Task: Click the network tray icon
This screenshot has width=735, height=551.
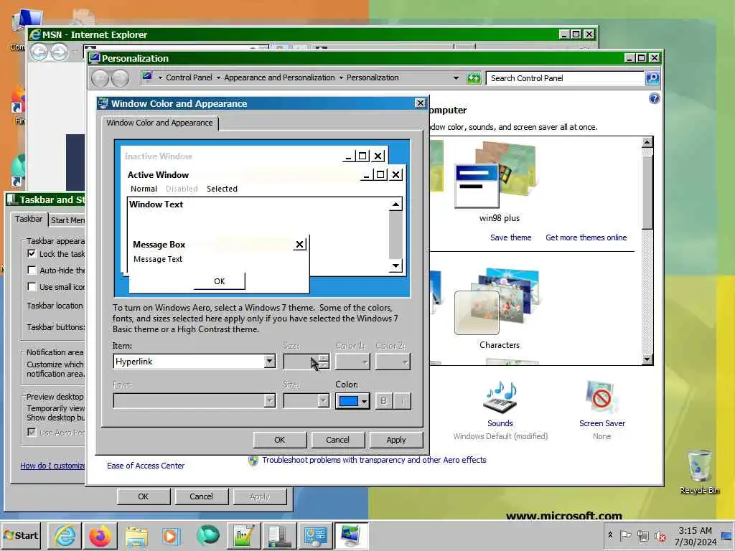Action: (x=642, y=535)
